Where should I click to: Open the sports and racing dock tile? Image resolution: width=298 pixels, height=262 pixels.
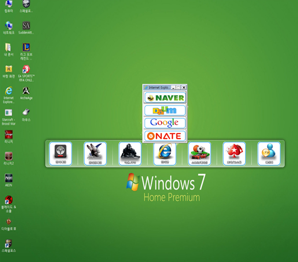tap(199, 154)
